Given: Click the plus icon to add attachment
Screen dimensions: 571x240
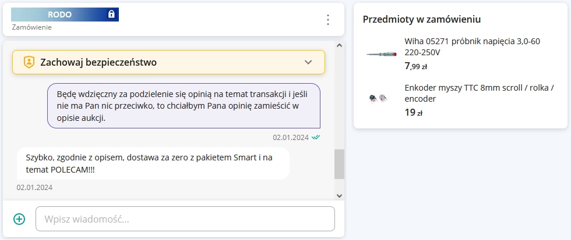Looking at the screenshot, I should click(x=19, y=219).
